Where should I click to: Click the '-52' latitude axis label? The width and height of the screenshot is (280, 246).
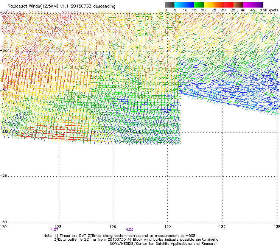pyautogui.click(x=3, y=50)
